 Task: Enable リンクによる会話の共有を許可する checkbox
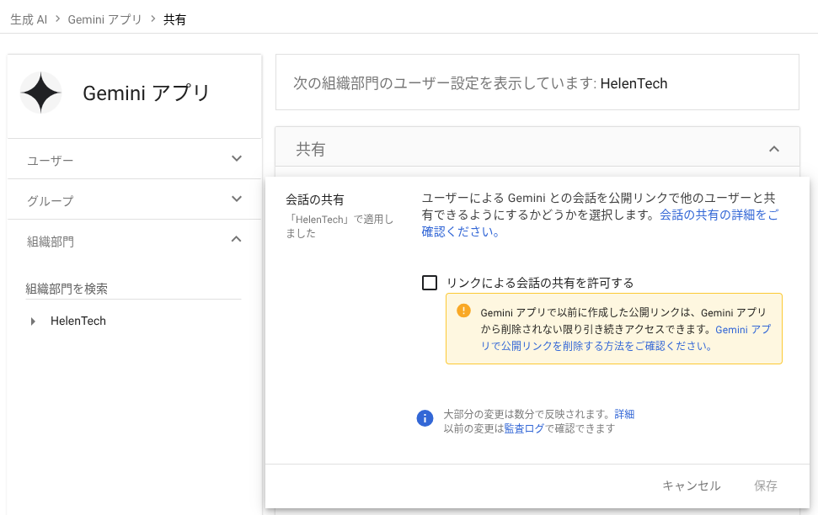430,283
